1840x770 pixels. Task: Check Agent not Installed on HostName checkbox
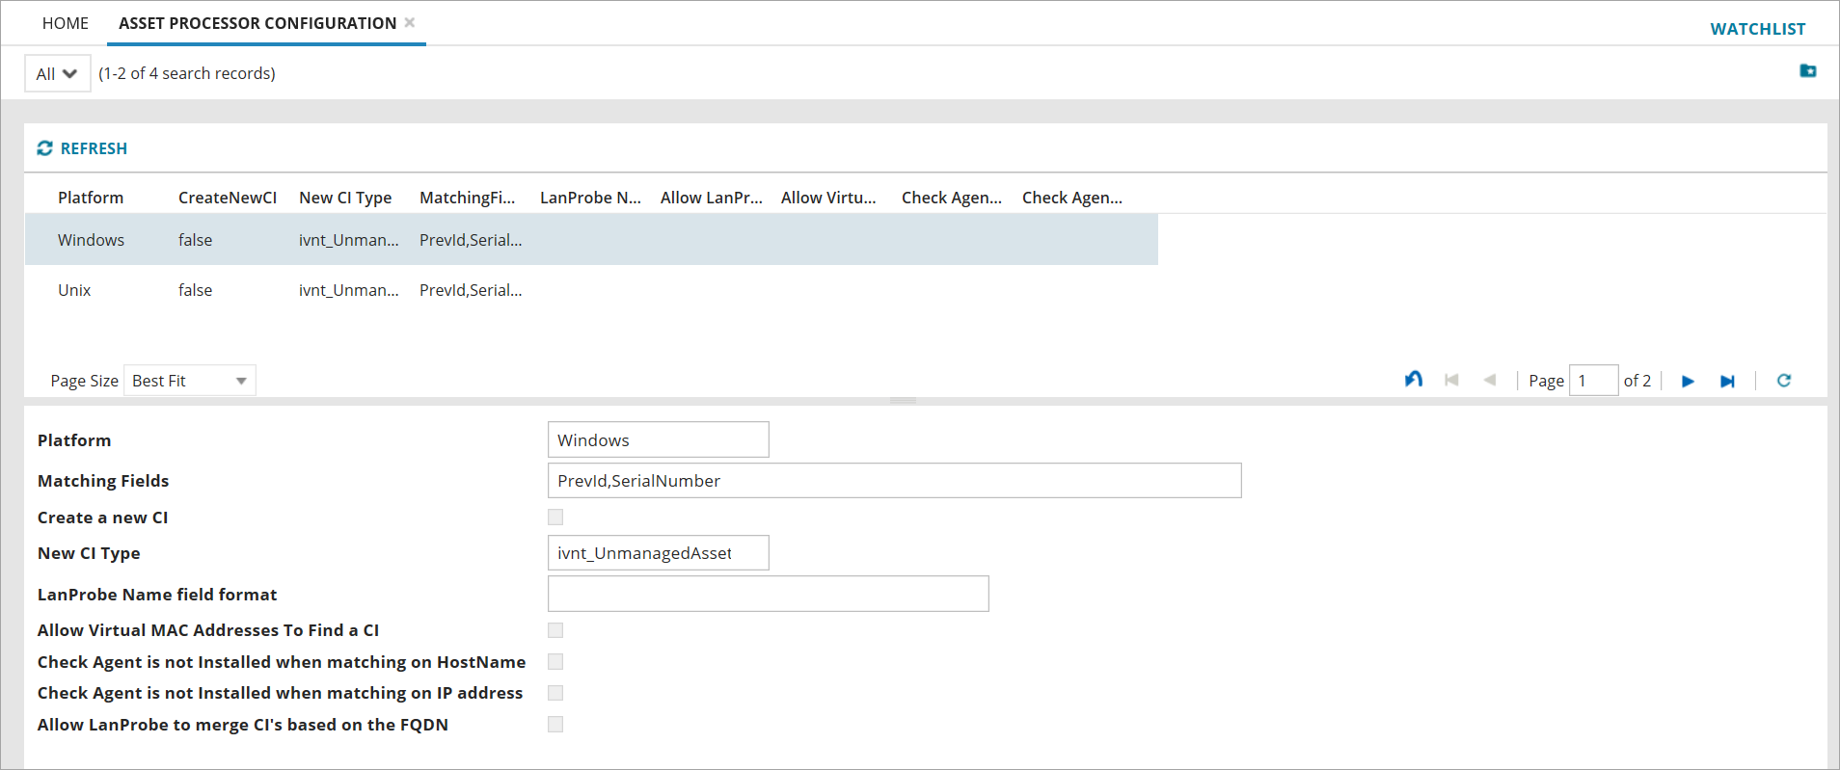click(x=555, y=662)
